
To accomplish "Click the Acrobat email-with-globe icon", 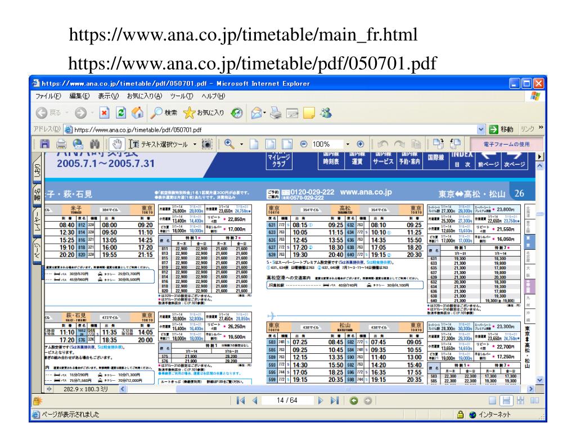I will tap(78, 144).
